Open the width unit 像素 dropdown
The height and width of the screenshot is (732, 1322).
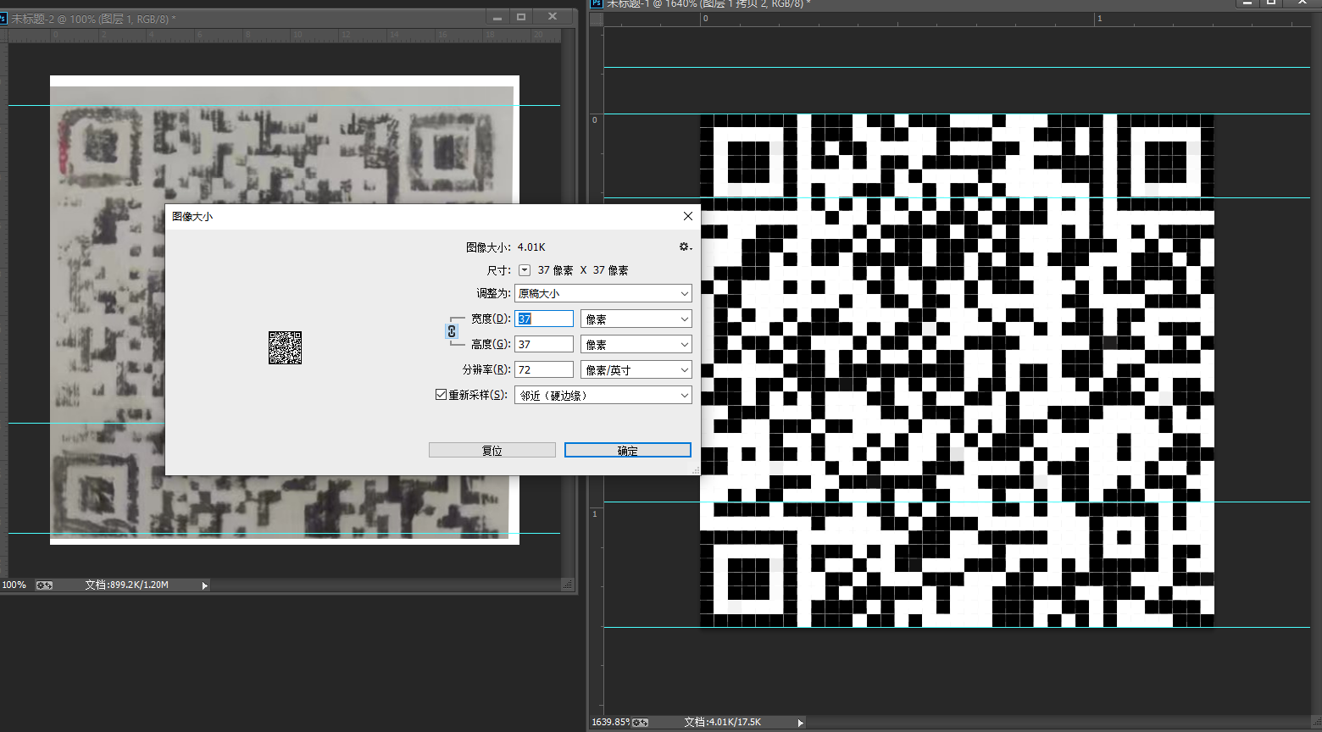click(x=636, y=319)
